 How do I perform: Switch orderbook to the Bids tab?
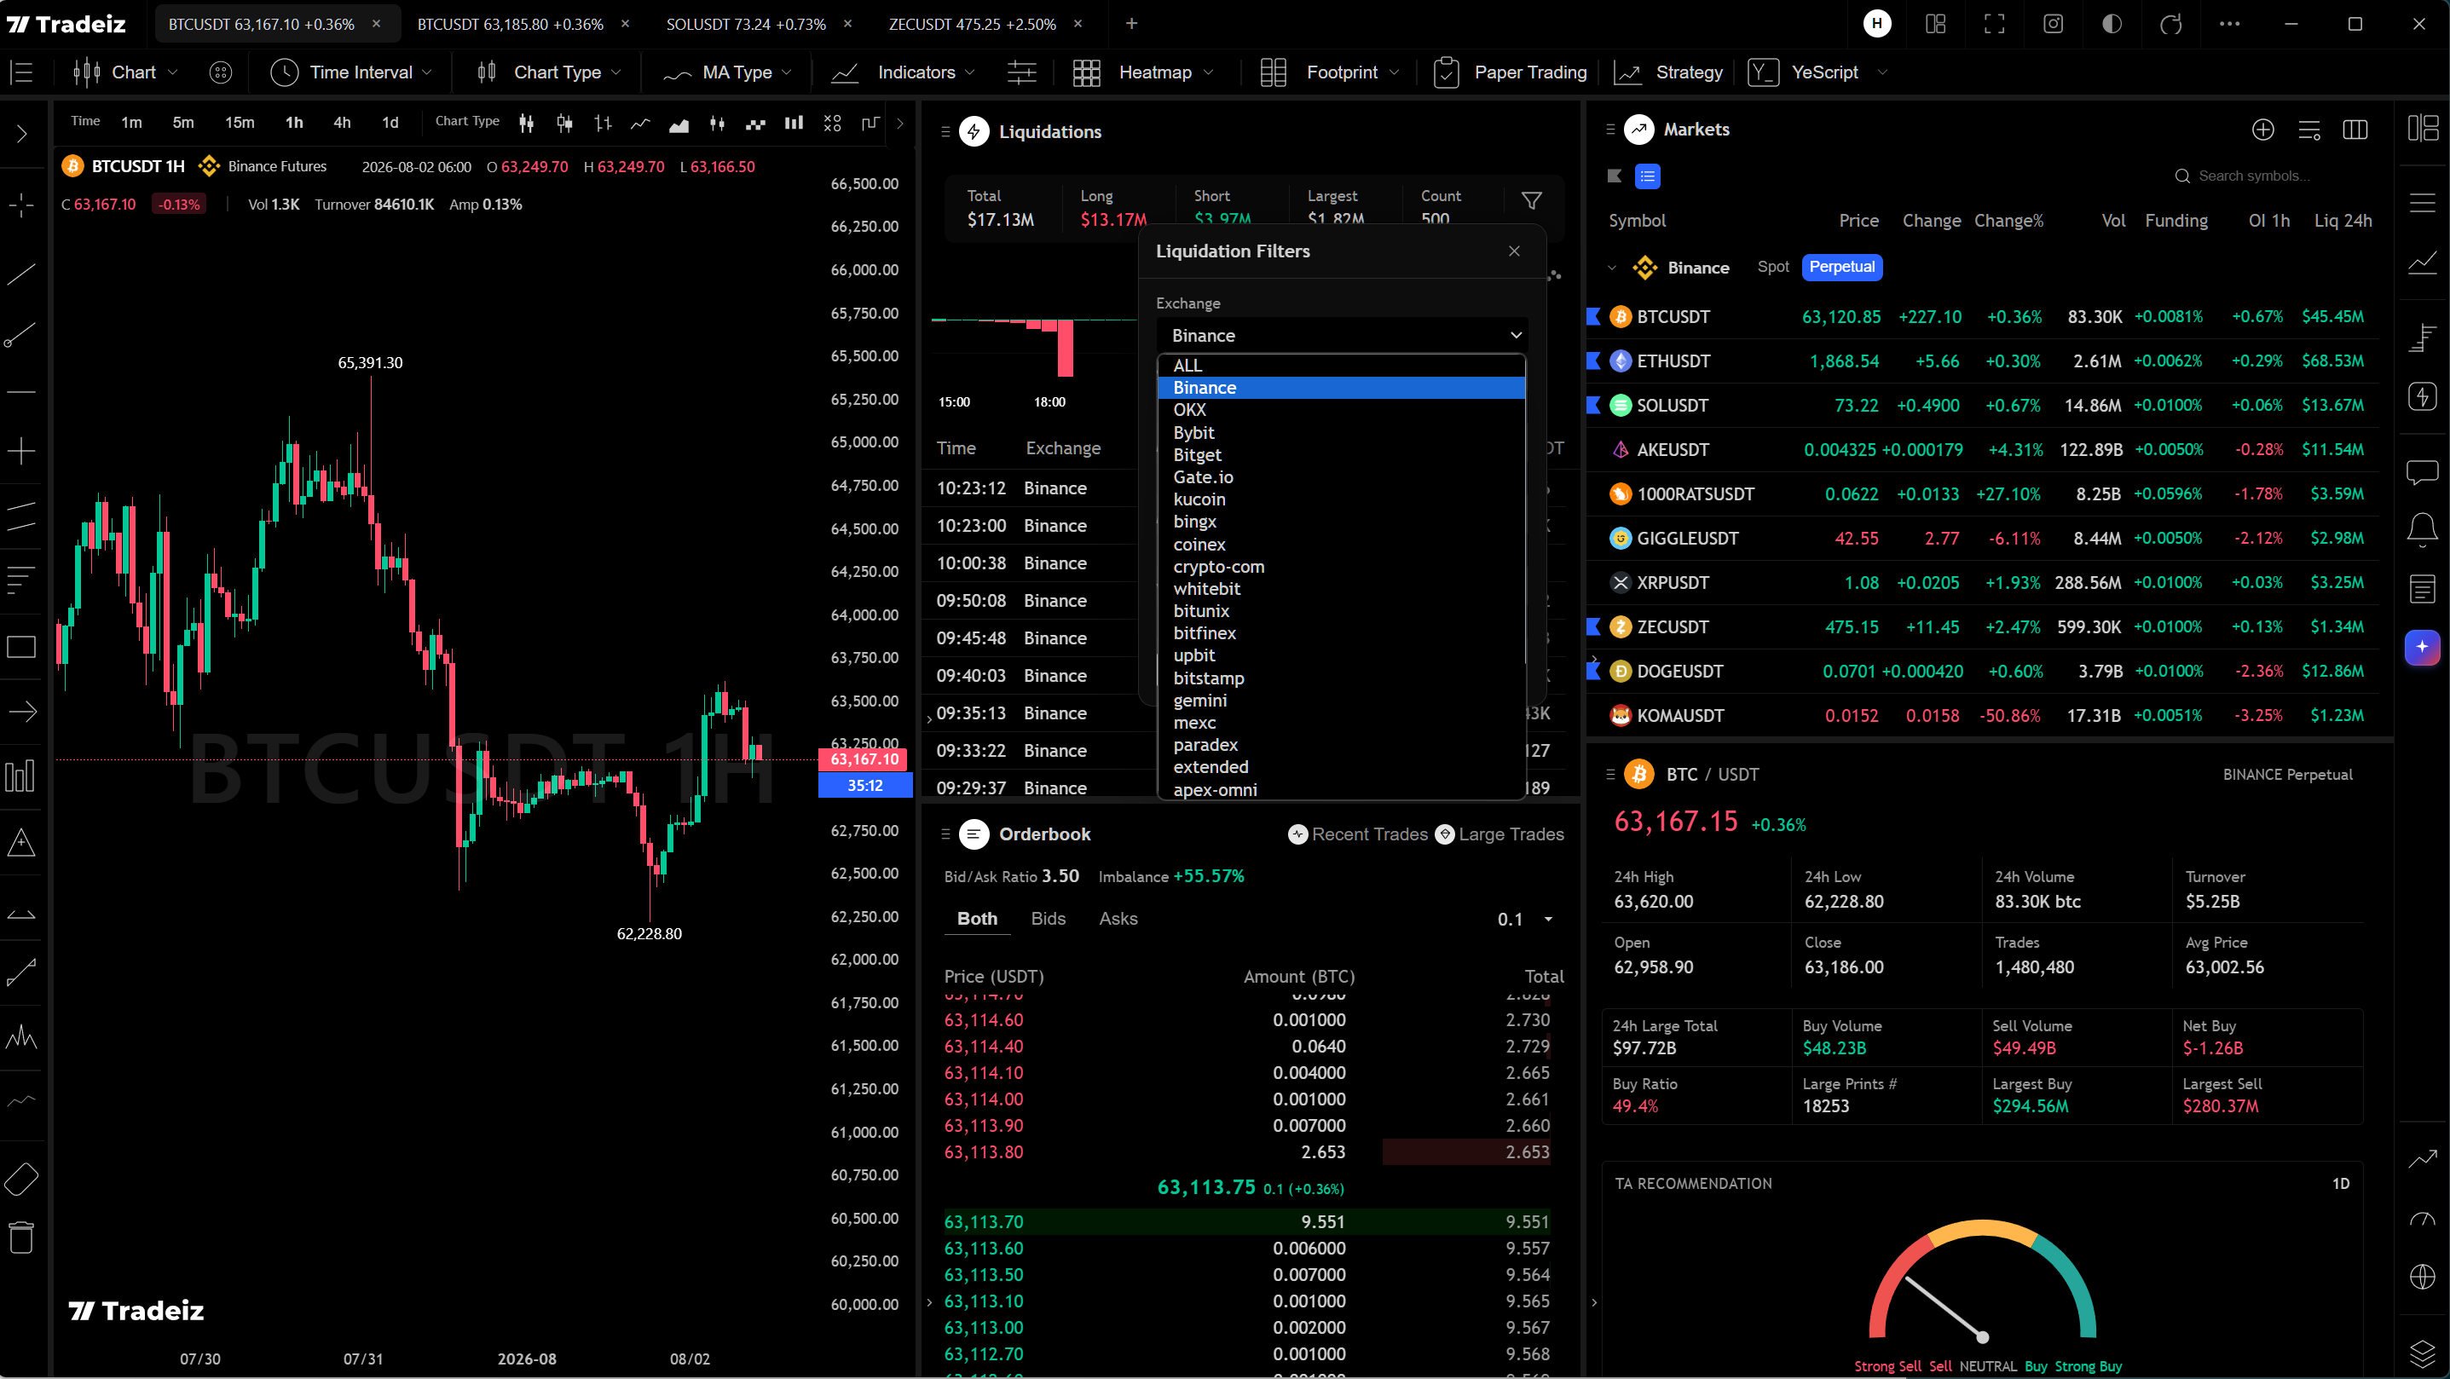[x=1048, y=919]
